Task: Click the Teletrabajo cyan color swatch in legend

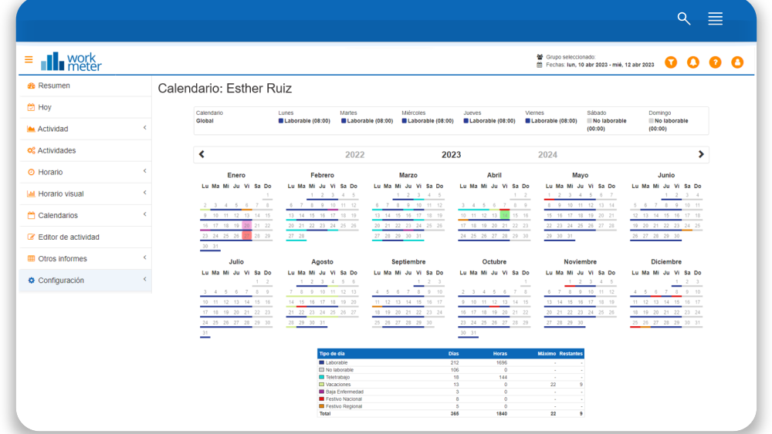Action: pyautogui.click(x=322, y=377)
